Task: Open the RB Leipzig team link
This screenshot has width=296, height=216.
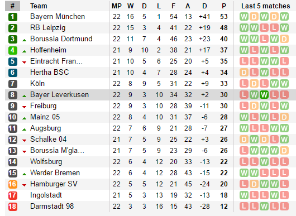Action: pos(48,28)
